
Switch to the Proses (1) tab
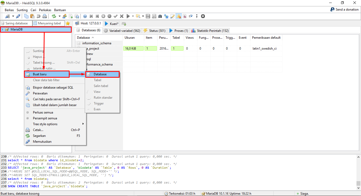pos(179,31)
